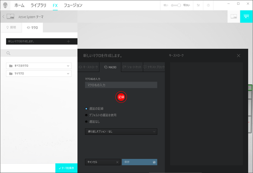Click the help question mark icon

[208, 5]
